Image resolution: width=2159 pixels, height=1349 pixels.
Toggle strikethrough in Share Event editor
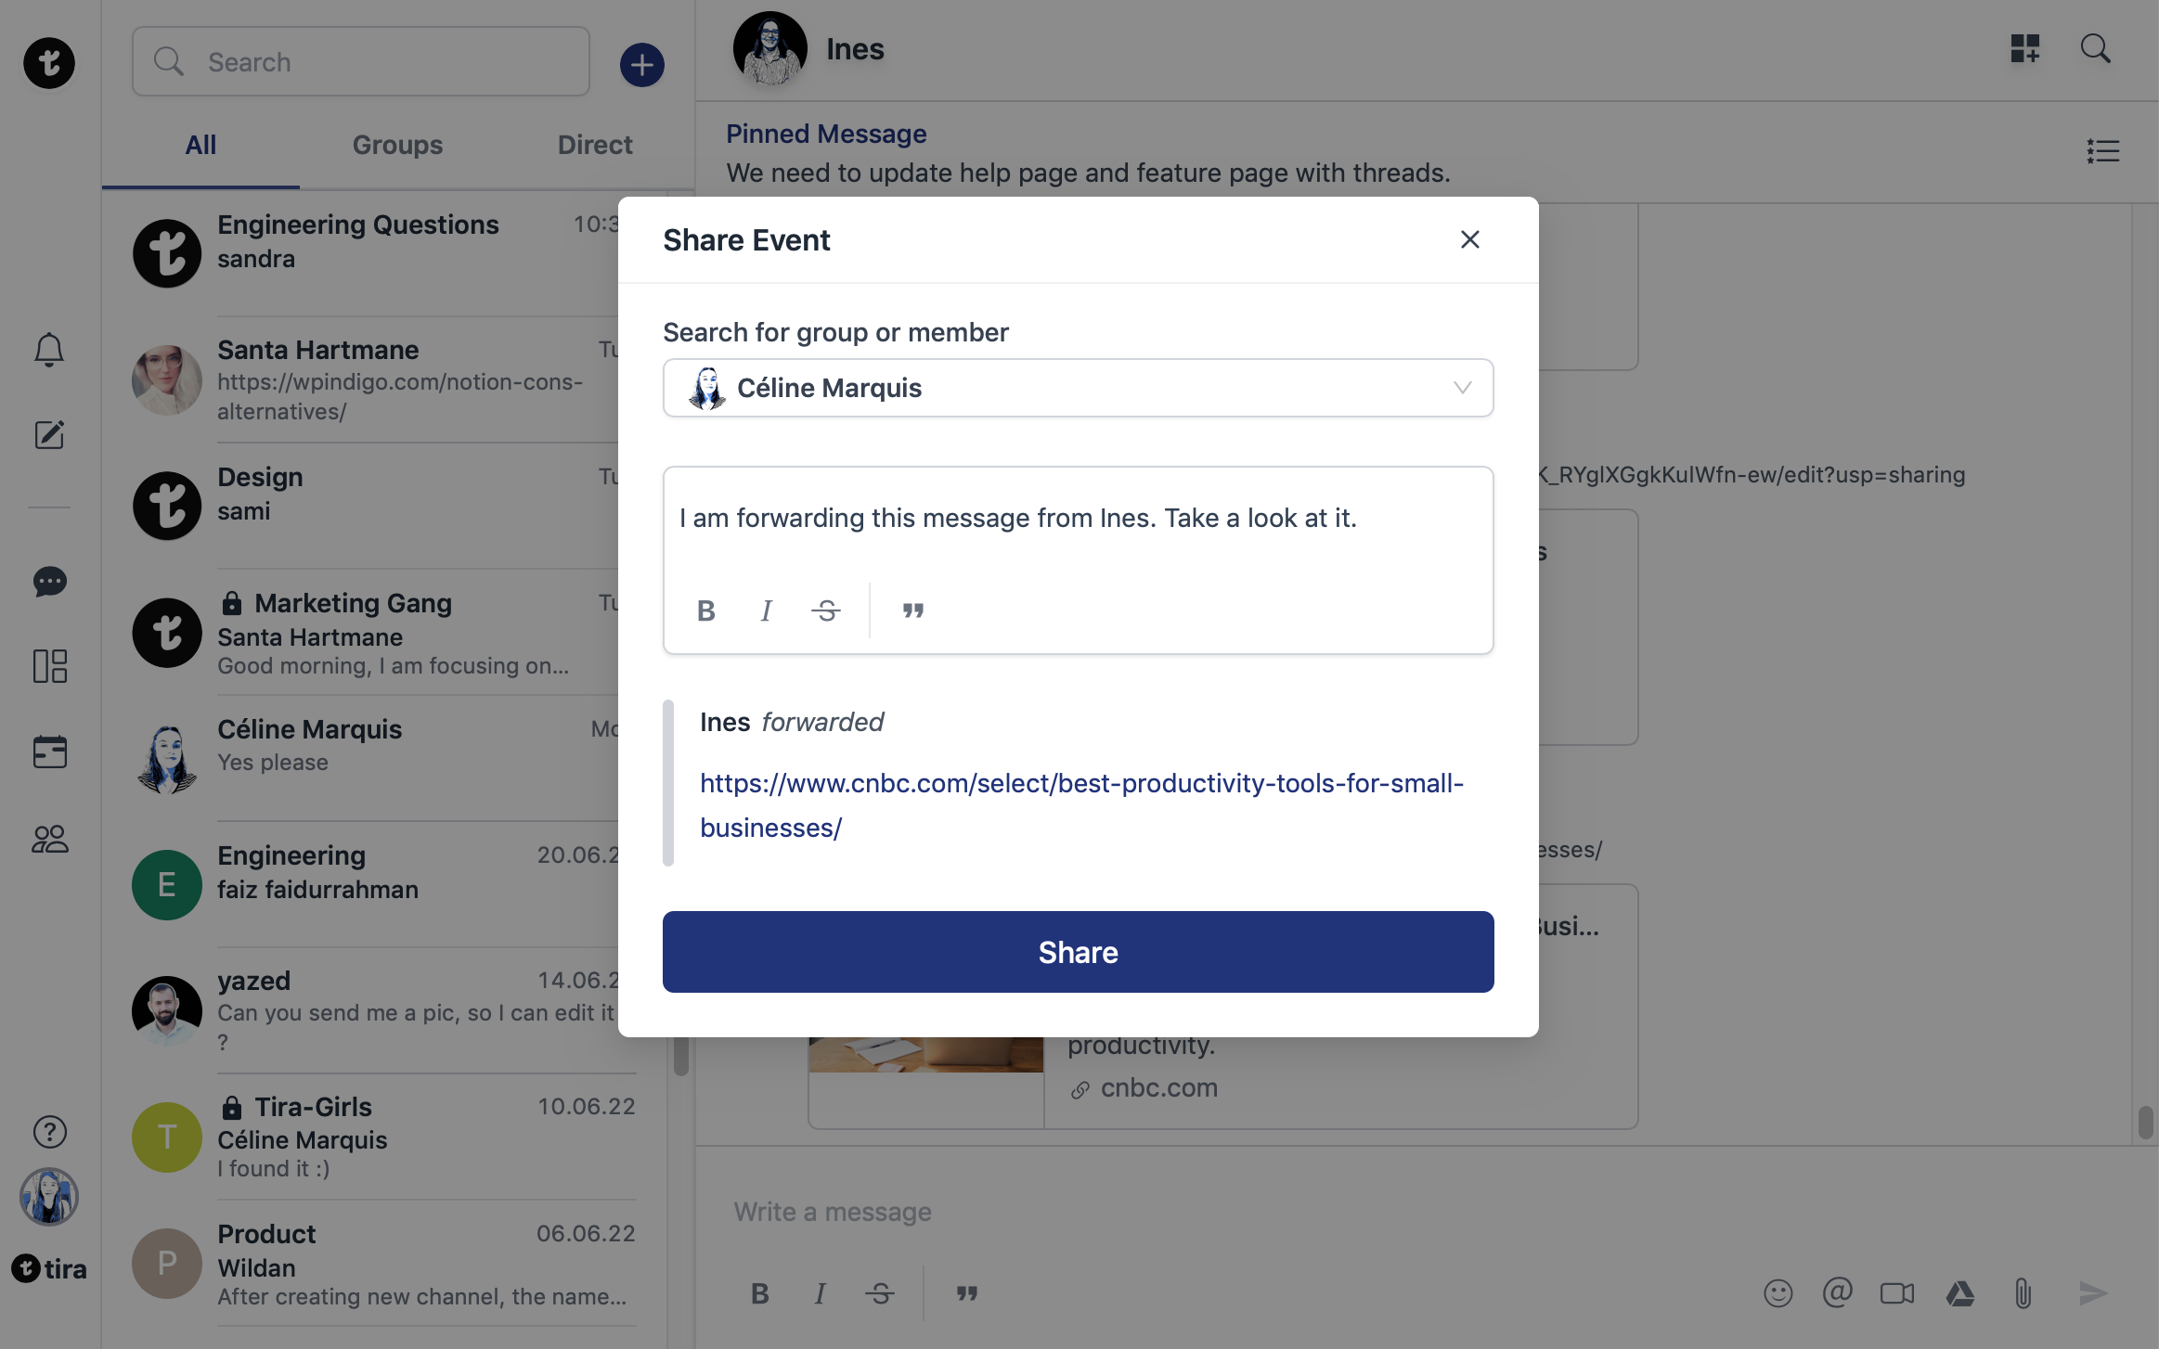tap(825, 610)
